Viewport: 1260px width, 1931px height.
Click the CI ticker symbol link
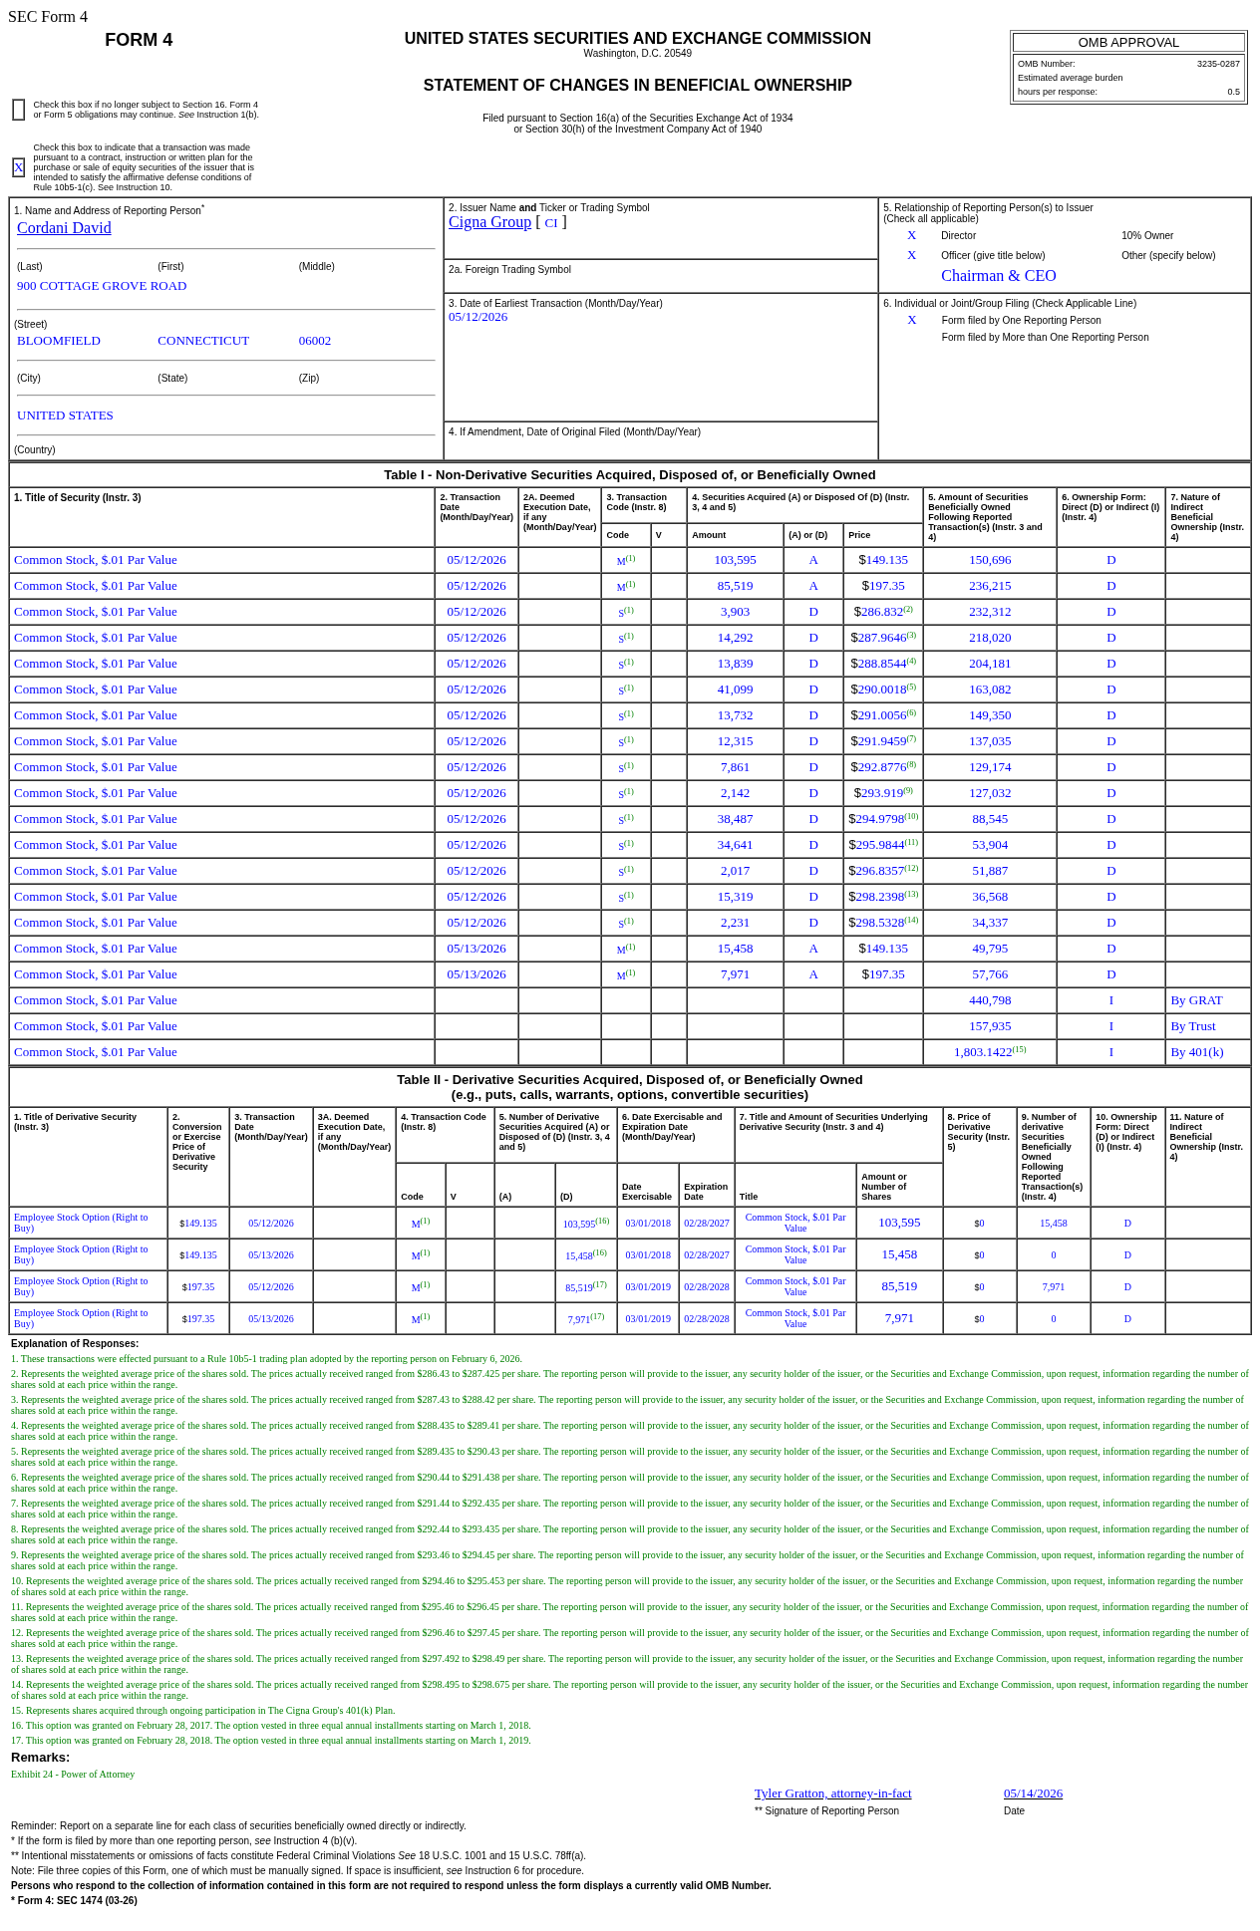[551, 223]
